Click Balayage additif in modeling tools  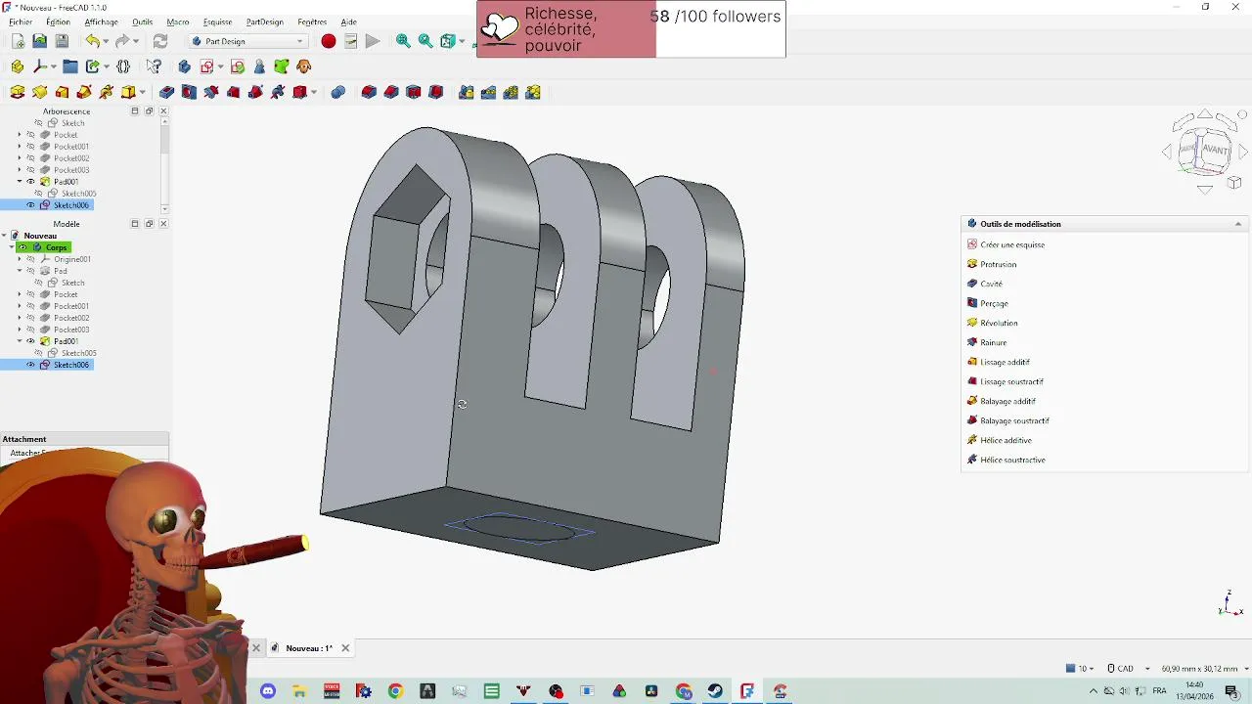1007,401
